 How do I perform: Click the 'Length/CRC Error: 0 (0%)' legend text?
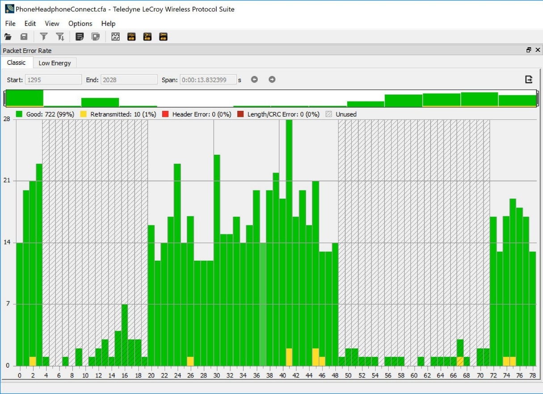pyautogui.click(x=283, y=114)
